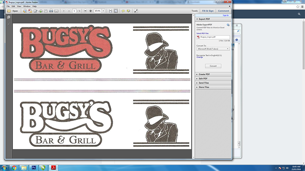Click the Convert button

click(x=213, y=66)
